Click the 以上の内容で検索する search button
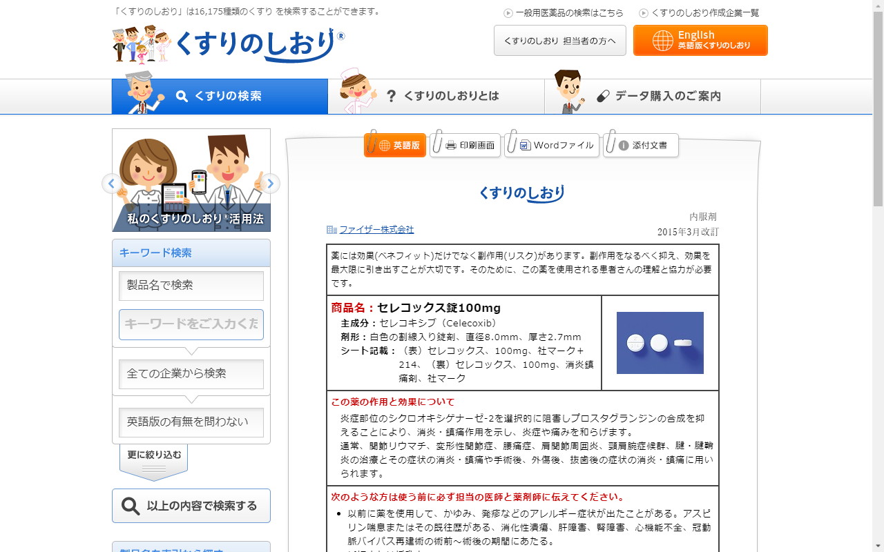 click(191, 506)
